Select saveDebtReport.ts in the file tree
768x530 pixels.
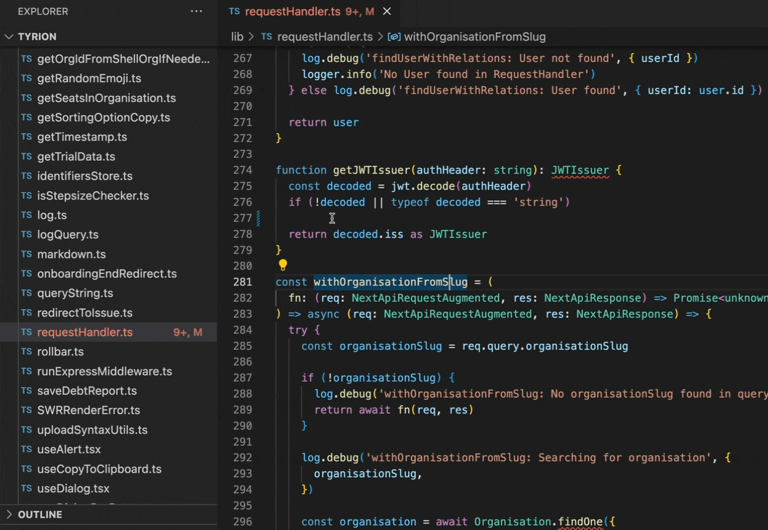86,391
